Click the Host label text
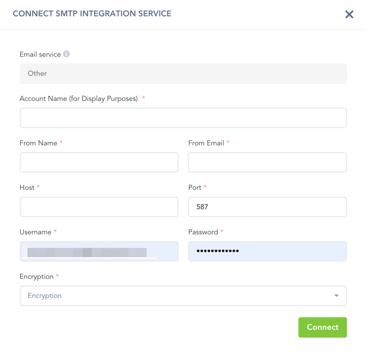 pyautogui.click(x=27, y=187)
